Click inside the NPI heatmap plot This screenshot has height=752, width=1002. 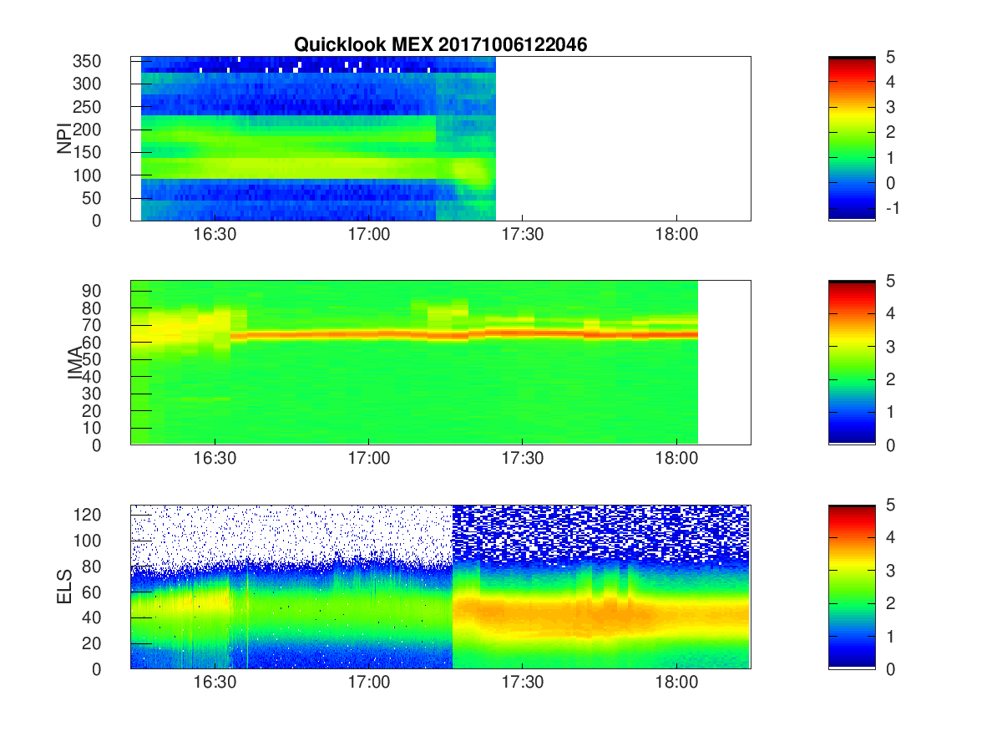tap(440, 139)
